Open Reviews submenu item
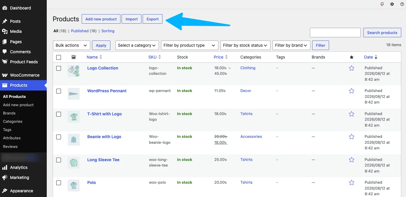406x197 pixels. 10,146
